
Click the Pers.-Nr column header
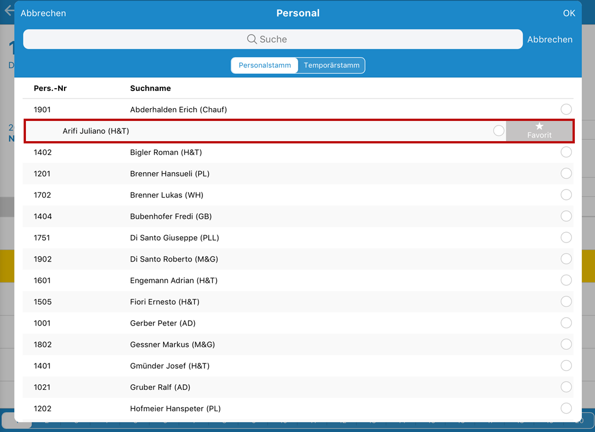(x=50, y=88)
